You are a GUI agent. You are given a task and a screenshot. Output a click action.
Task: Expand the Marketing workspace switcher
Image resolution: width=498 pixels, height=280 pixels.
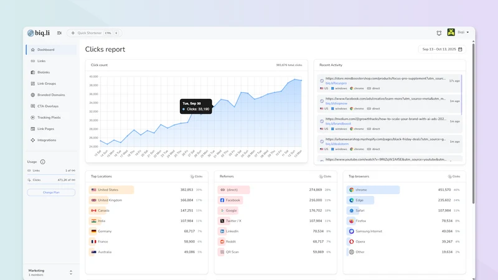(71, 273)
